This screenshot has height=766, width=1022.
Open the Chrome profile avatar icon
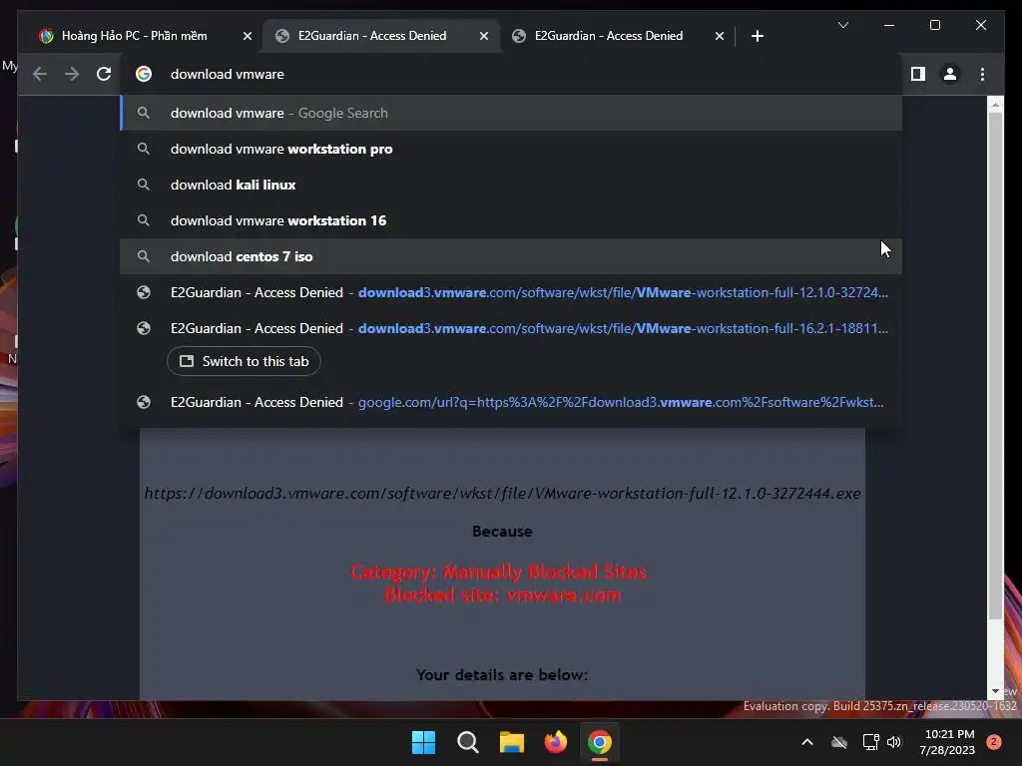[950, 74]
